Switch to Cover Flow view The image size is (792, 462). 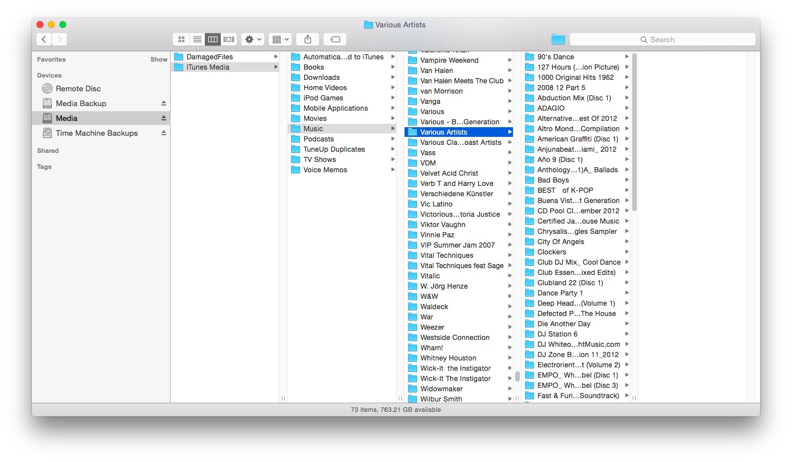click(x=229, y=39)
